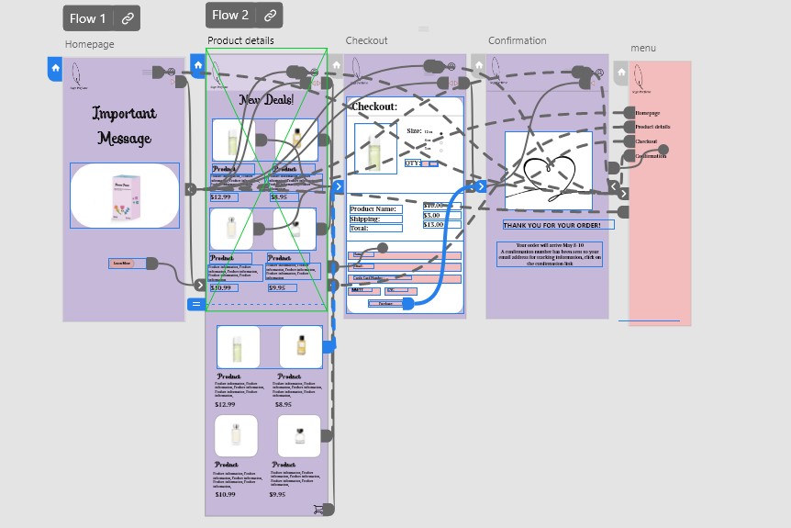Screen dimensions: 791x528
Task: Click the blue home icon on Product details artboard
Action: coord(198,66)
